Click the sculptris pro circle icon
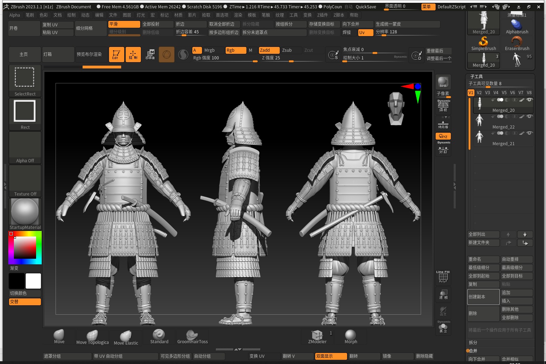Screen dimensions: 546x364 [x=183, y=55]
